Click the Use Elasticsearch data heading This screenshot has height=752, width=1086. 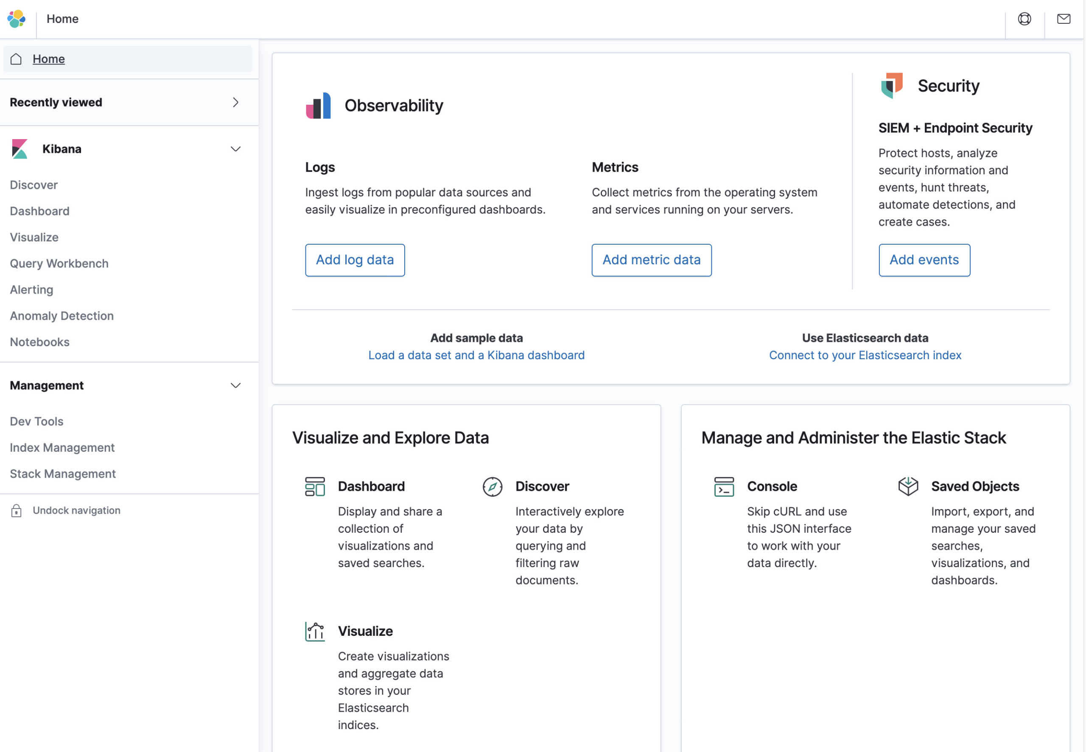point(865,338)
